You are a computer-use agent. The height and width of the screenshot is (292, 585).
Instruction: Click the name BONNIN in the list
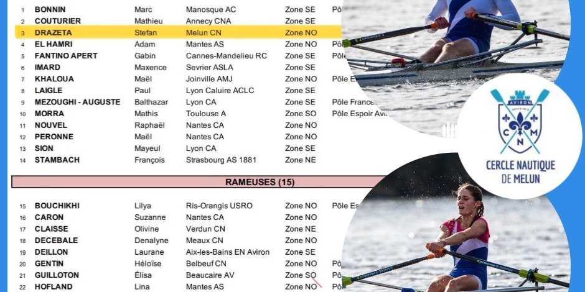(50, 10)
